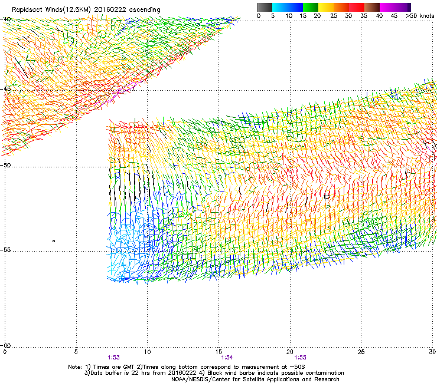Click the brown 35-40 knots legend segment

coord(372,7)
